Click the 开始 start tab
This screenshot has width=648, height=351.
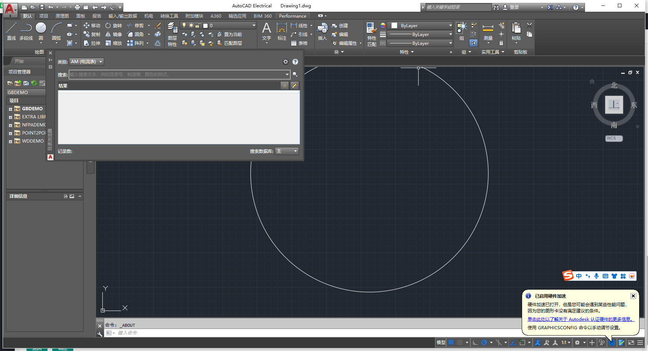[19, 61]
